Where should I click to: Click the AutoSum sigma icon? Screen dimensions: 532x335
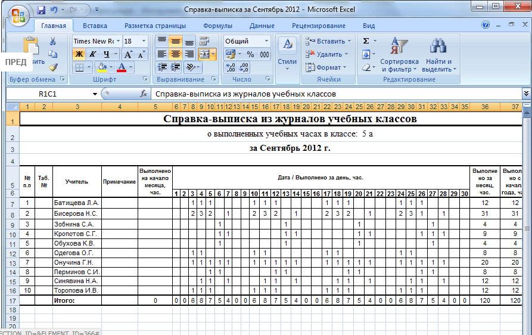(x=366, y=41)
